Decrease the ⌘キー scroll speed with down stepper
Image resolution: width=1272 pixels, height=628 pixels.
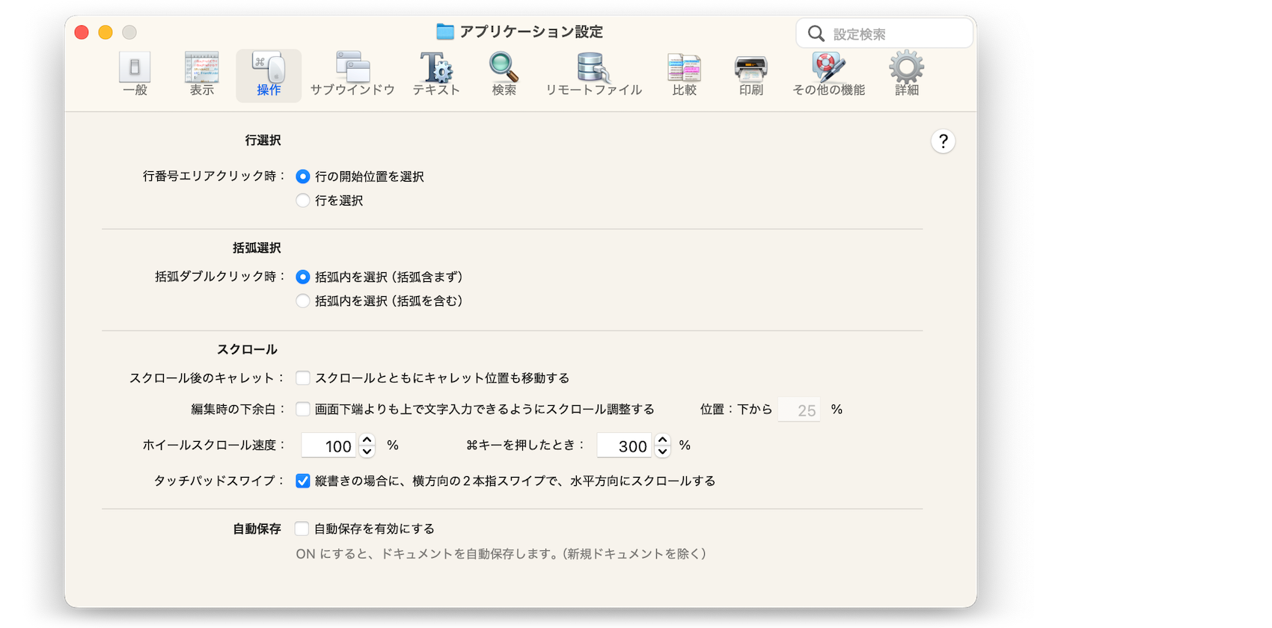click(662, 452)
